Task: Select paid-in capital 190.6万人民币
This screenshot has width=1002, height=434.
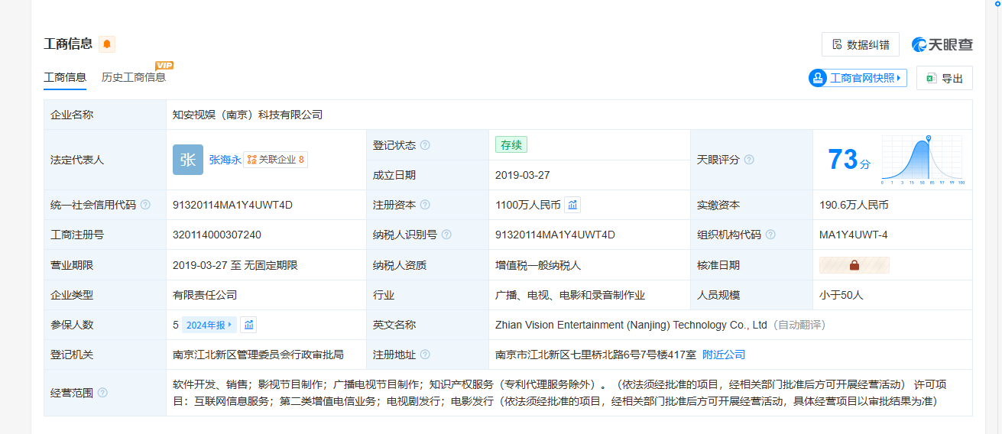Action: [854, 205]
